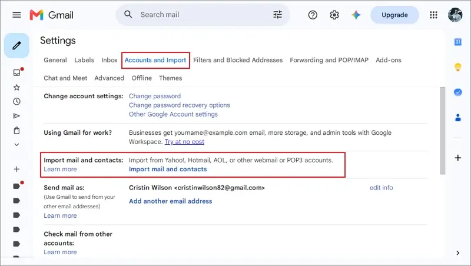This screenshot has width=471, height=266.
Task: Open Contacts side panel icon
Action: coord(458,117)
